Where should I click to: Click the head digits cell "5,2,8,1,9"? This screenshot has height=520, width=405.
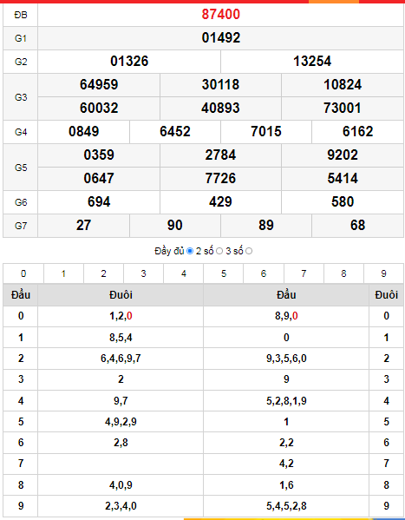point(286,401)
